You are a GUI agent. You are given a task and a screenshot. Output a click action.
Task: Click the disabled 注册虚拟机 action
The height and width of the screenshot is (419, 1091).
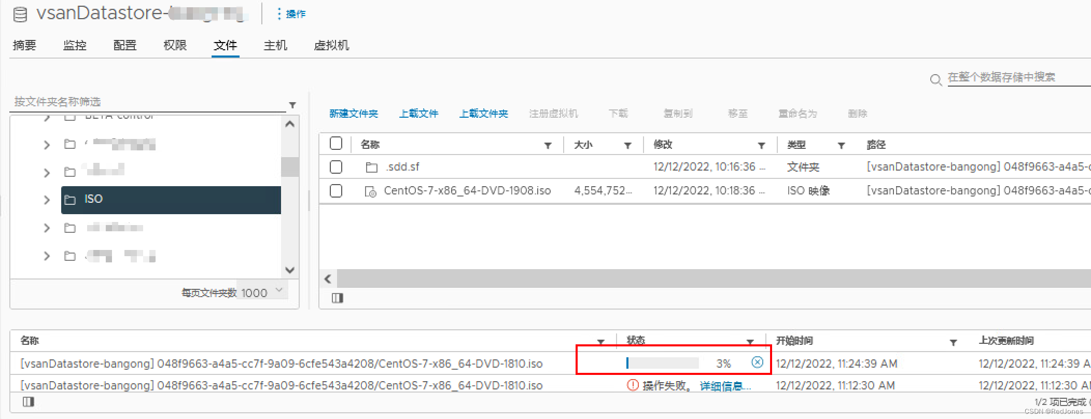pyautogui.click(x=553, y=114)
